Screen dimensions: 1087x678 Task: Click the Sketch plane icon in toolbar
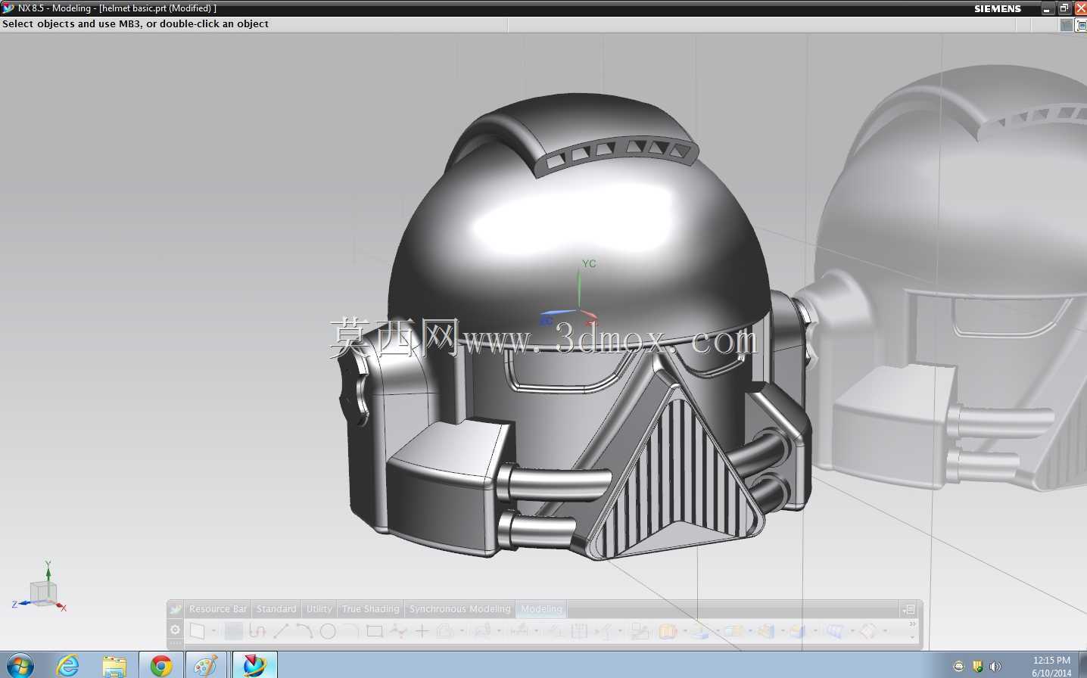pyautogui.click(x=197, y=630)
